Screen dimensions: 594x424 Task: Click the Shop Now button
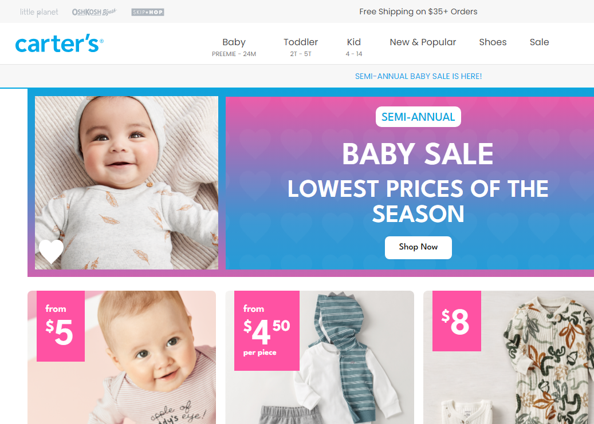point(418,248)
